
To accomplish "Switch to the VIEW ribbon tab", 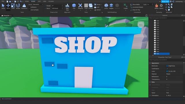I will (45, 1).
